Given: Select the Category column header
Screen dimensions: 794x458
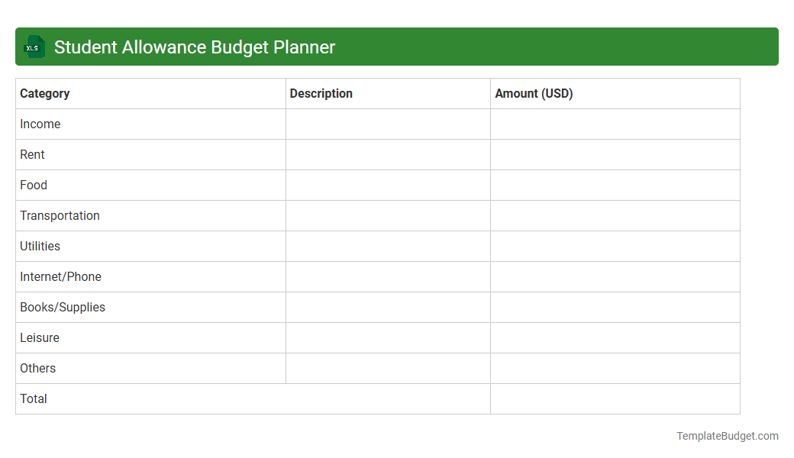Looking at the screenshot, I should 44,93.
